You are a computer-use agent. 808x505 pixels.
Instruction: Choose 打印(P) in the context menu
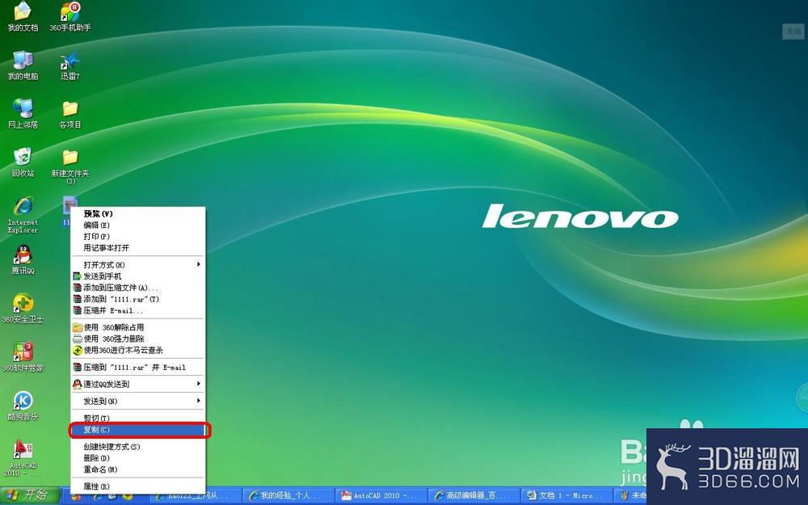click(x=138, y=236)
